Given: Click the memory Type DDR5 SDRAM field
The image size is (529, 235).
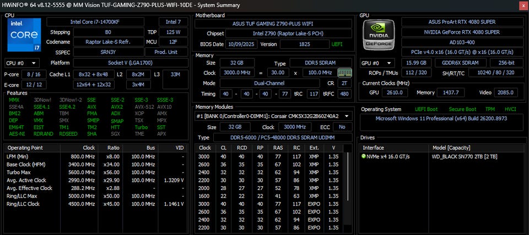Looking at the screenshot, I should [x=321, y=63].
